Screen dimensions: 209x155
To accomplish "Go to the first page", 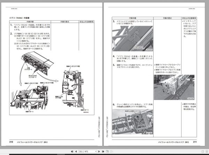I will (72, 152).
